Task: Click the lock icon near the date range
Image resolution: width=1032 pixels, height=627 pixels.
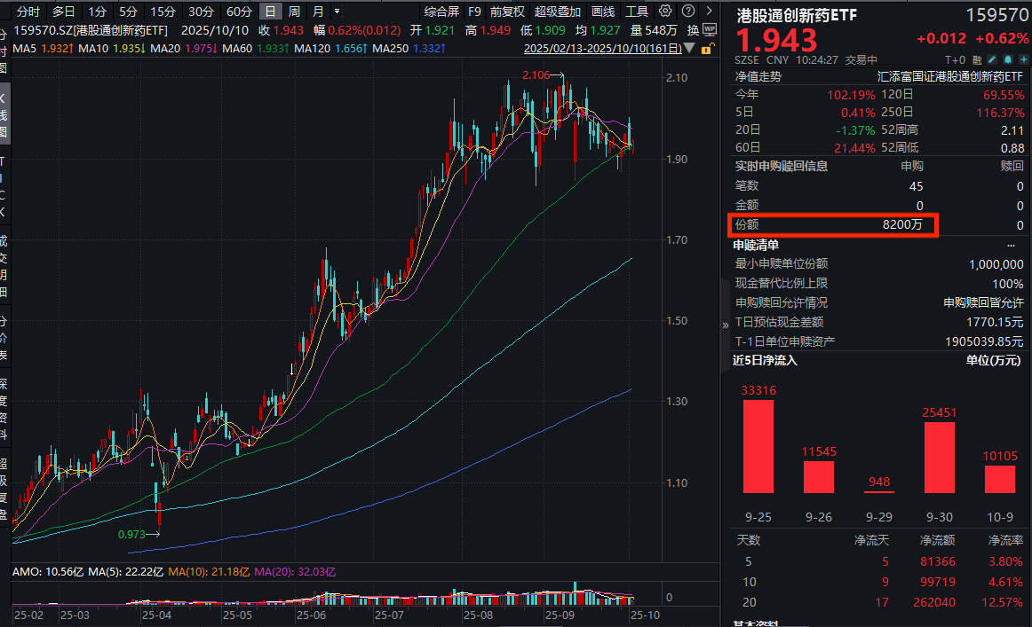Action: (706, 49)
